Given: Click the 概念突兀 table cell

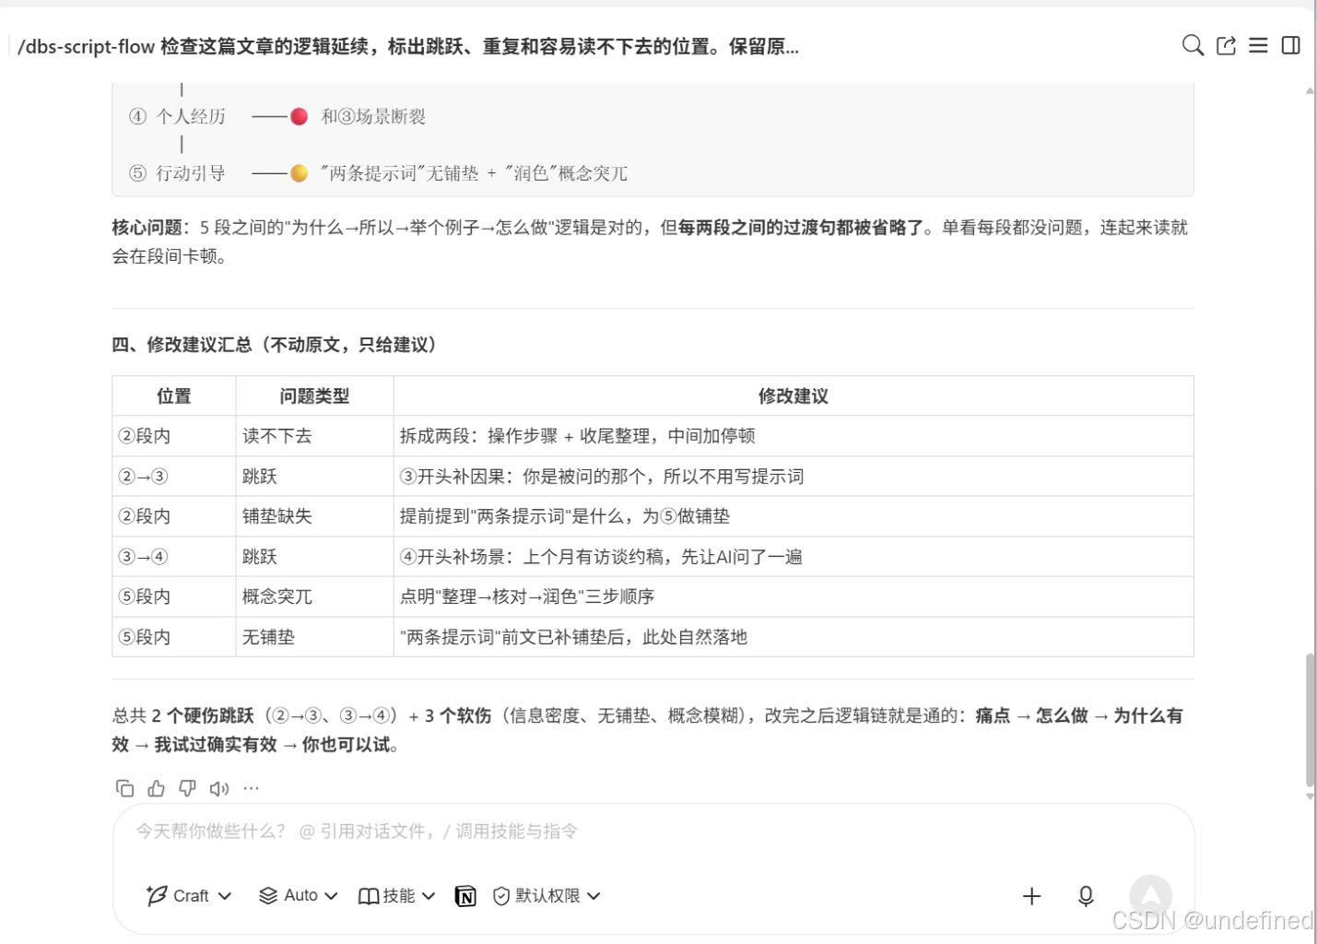Looking at the screenshot, I should (x=314, y=596).
